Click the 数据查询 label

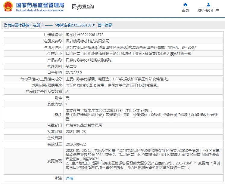86,7
